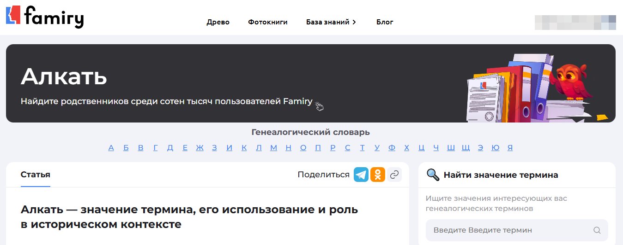623x245 pixels.
Task: Select the Статья tab
Action: pyautogui.click(x=36, y=175)
